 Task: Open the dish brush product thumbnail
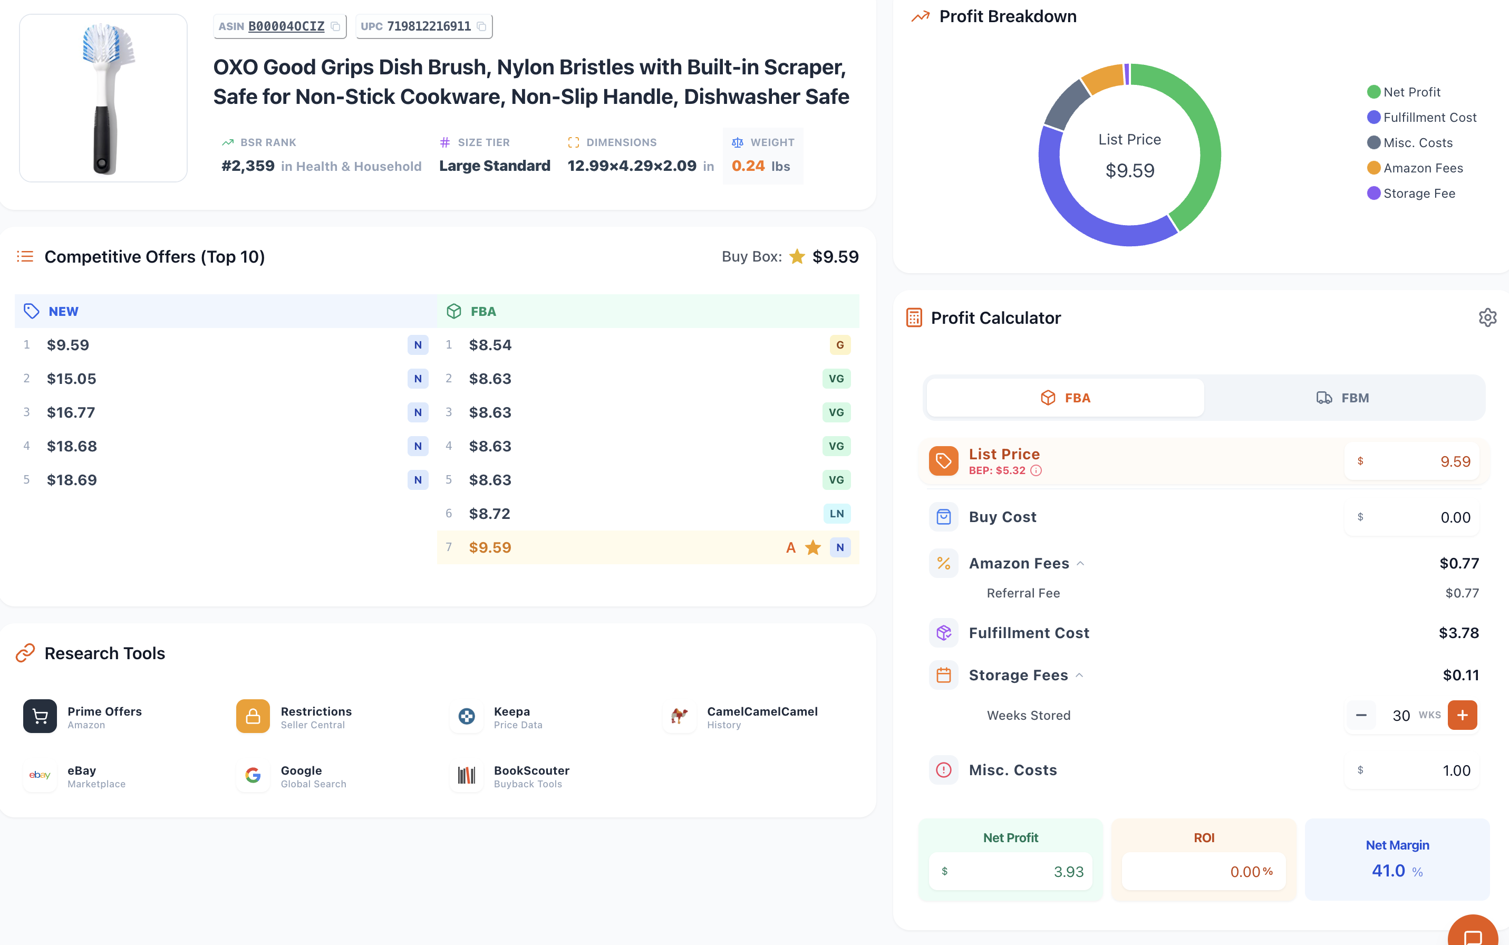click(103, 98)
